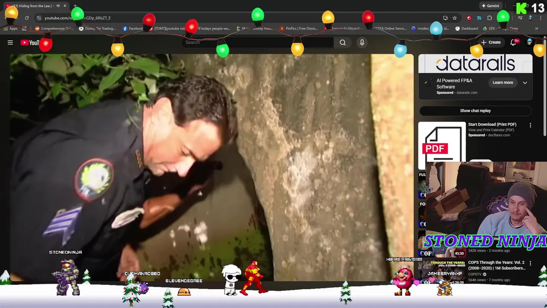
Task: Open Gemini in Chrome
Action: point(490,6)
